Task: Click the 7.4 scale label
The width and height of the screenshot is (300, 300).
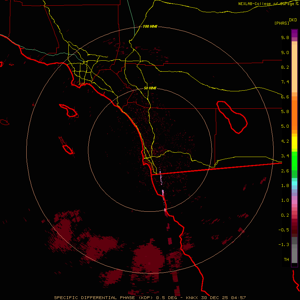Action: 285,82
